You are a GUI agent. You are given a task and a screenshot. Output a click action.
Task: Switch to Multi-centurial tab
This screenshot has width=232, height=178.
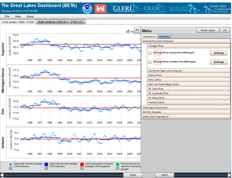(61, 22)
